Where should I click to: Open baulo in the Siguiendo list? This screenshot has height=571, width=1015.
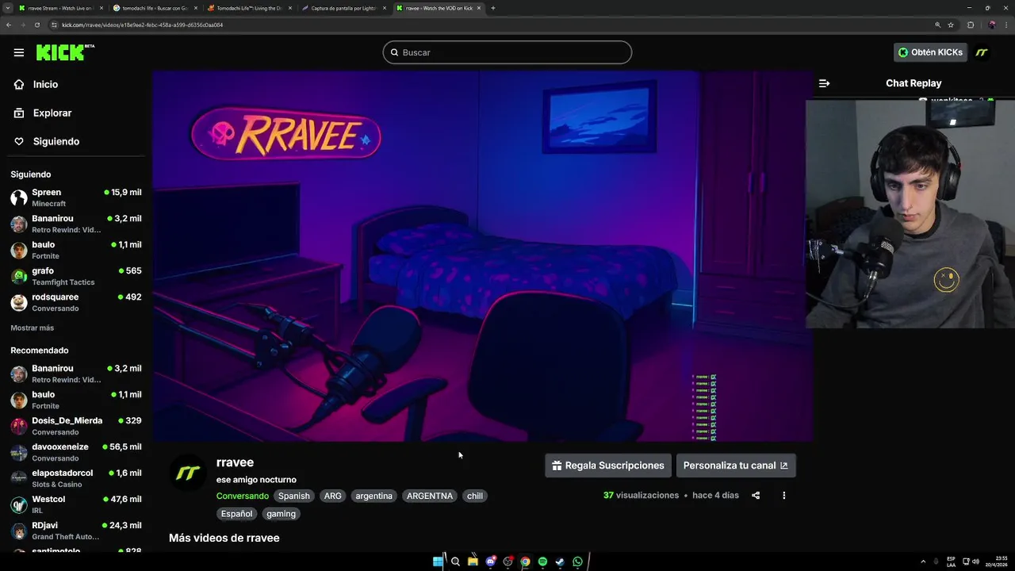pos(75,250)
